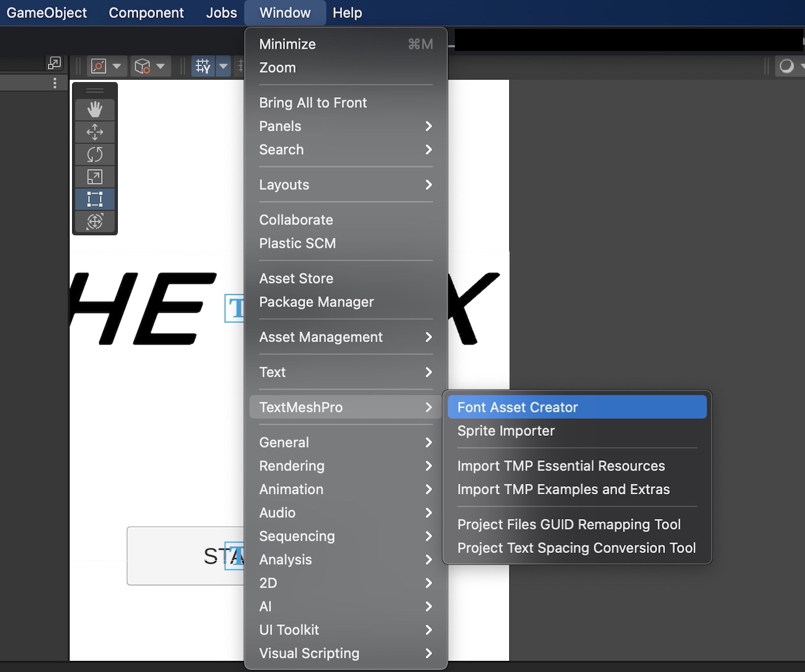Click the tool pivot position icon
Image resolution: width=805 pixels, height=672 pixels.
99,66
